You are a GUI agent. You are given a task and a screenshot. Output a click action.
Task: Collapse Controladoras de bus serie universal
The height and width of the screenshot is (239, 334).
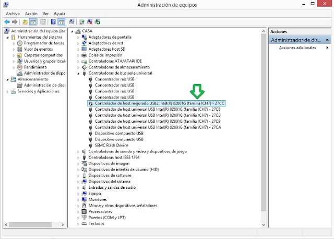(x=78, y=74)
